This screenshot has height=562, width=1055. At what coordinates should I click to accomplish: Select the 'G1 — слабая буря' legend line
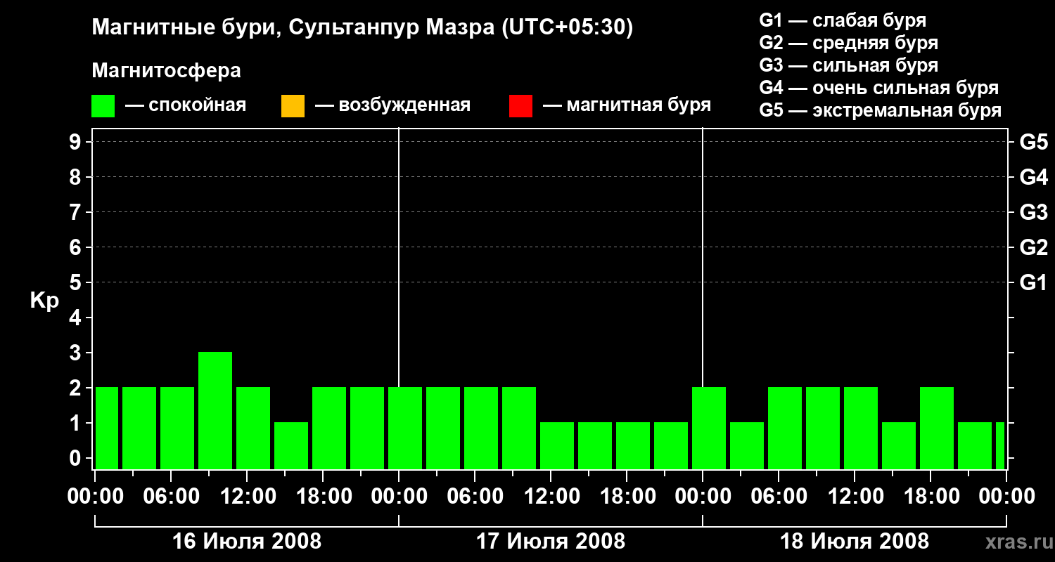point(843,20)
